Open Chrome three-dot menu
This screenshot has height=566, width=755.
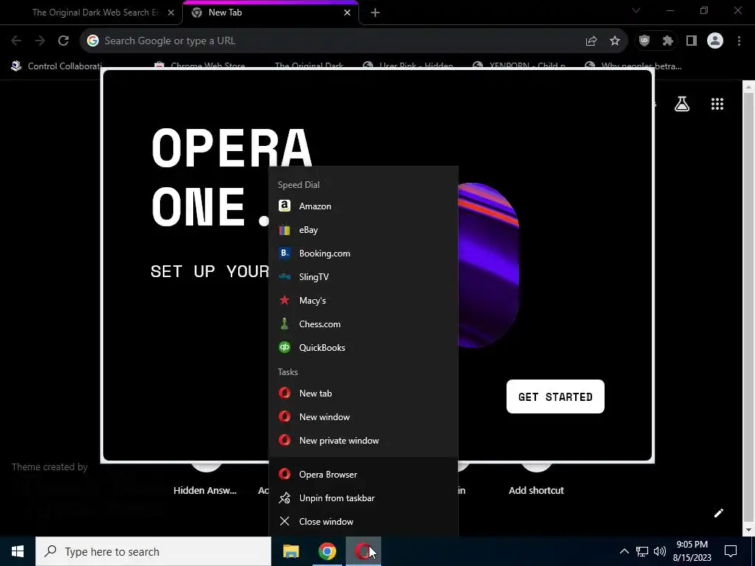tap(739, 41)
